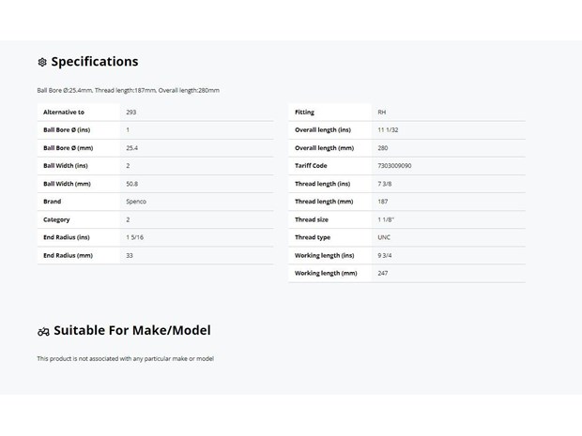Select the Thread size value 1 1/8"
This screenshot has height=436, width=582.
386,219
